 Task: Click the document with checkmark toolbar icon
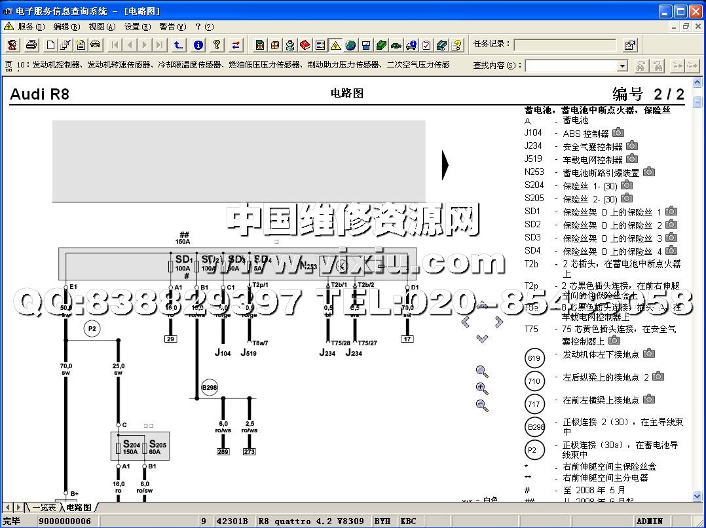pos(65,45)
